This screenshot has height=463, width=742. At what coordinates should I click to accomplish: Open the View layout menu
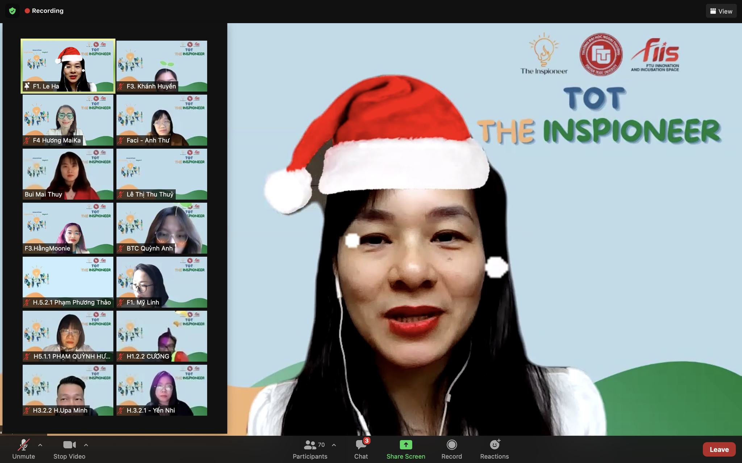click(721, 11)
